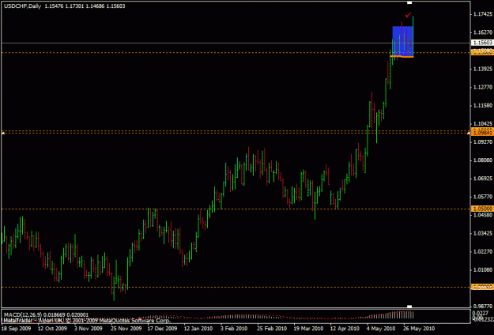
Task: Click the 1.16270 price scale label
Action: [x=482, y=32]
